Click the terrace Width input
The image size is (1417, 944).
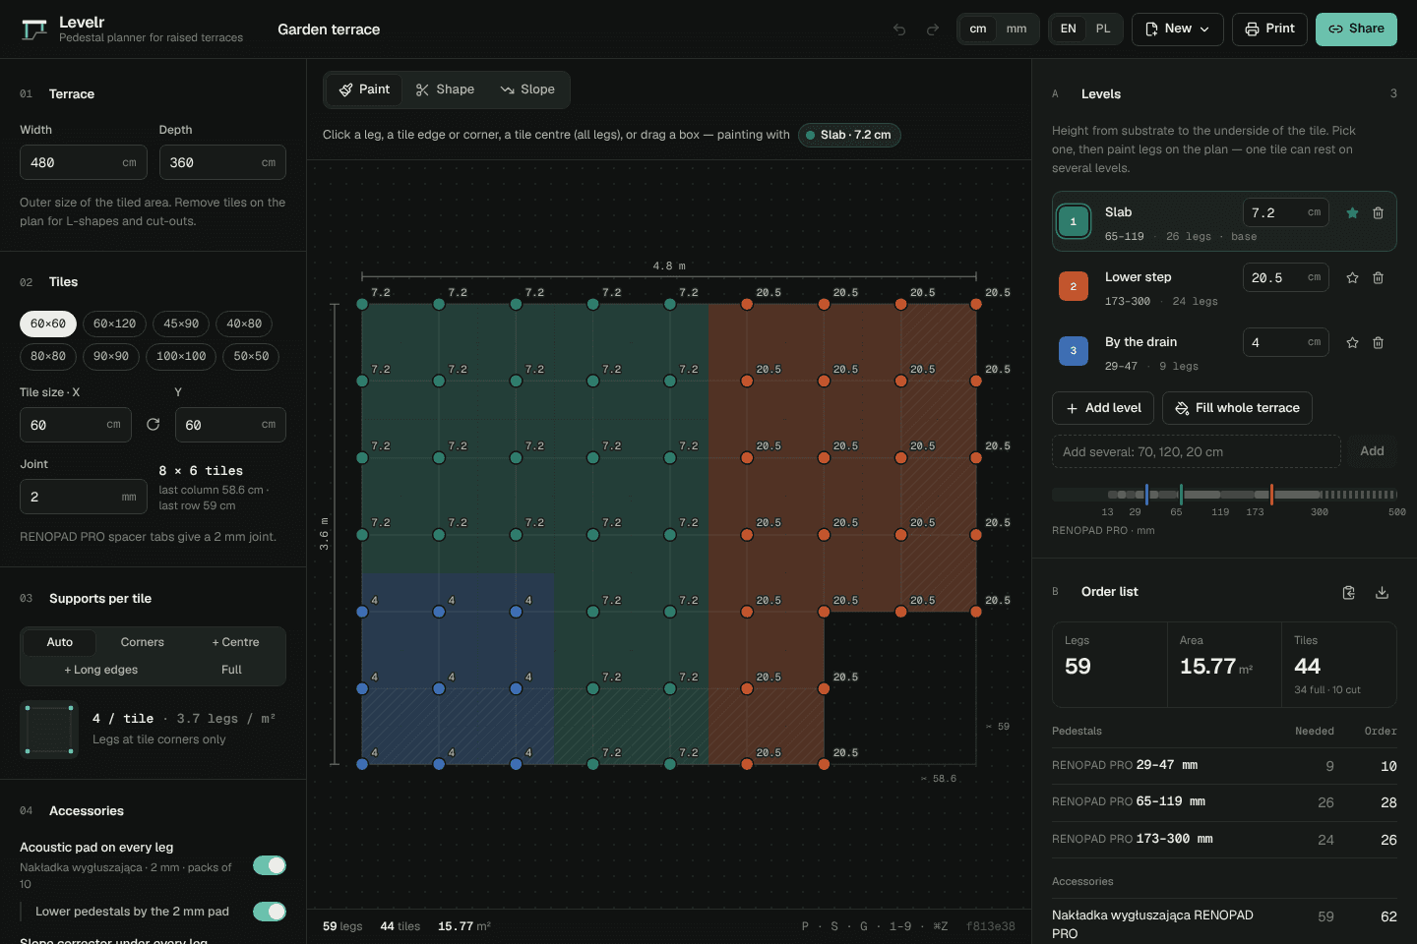click(84, 162)
